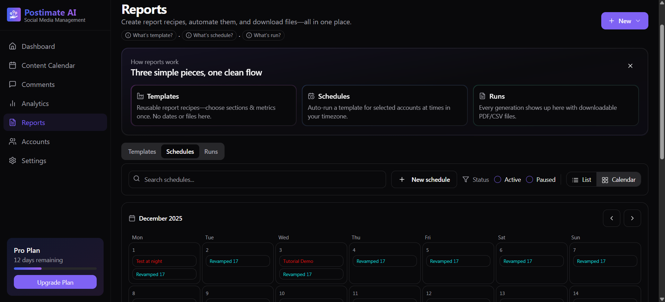
Task: Click the Search schedules input field
Action: (257, 179)
